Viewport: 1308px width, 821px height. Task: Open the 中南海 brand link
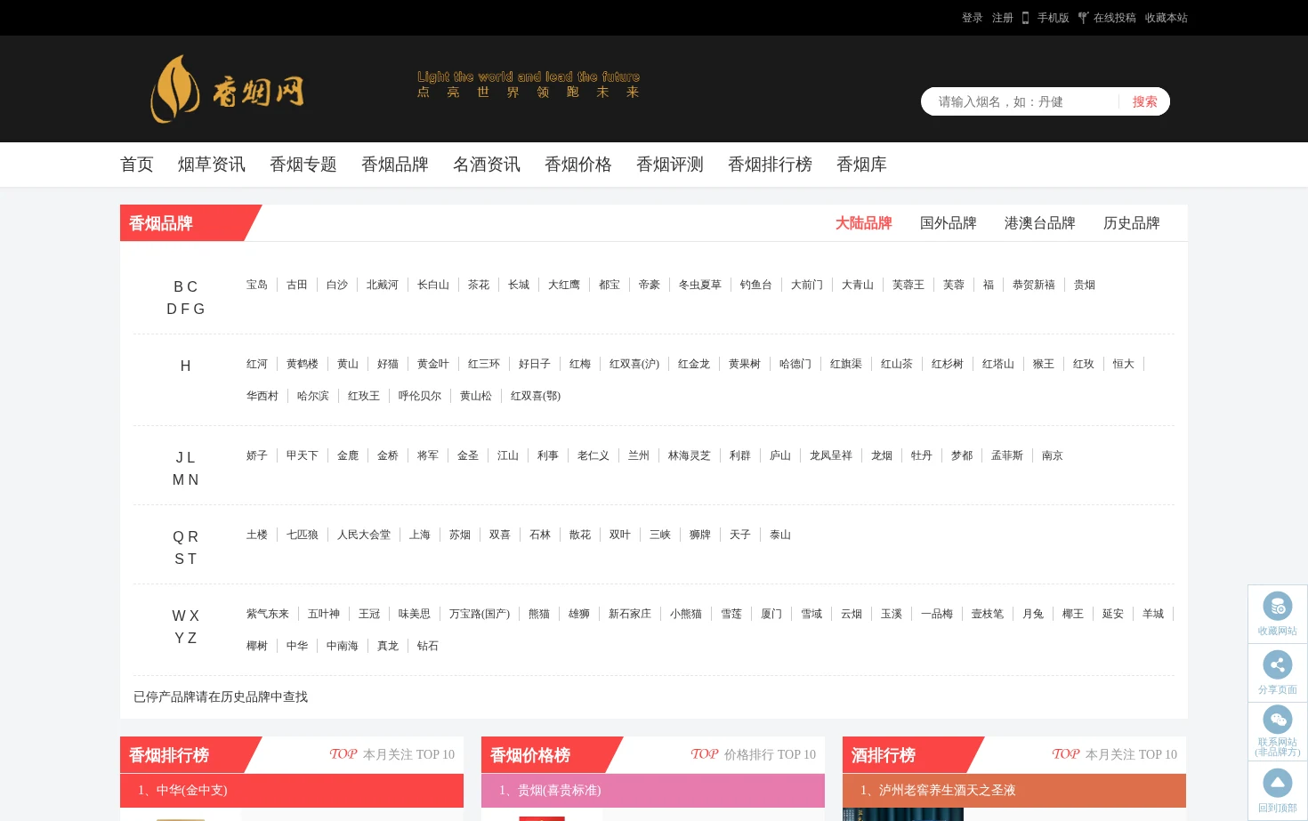coord(343,646)
